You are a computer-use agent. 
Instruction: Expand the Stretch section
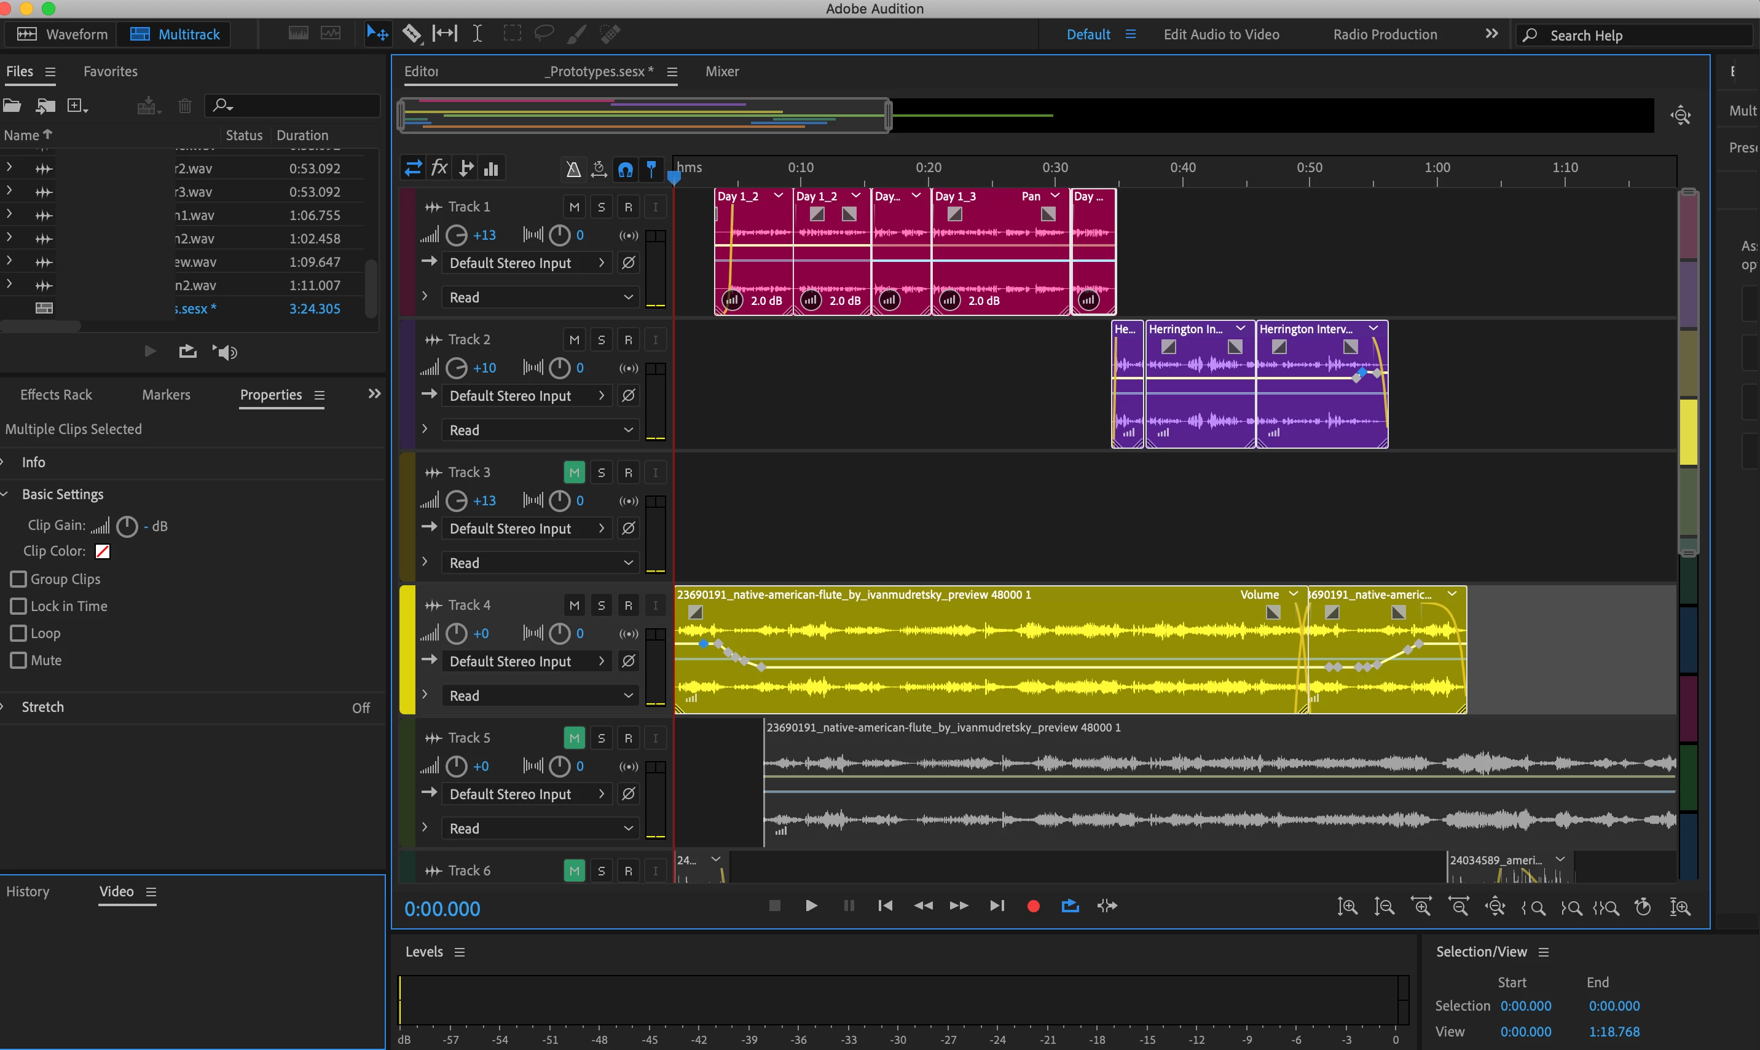42,707
